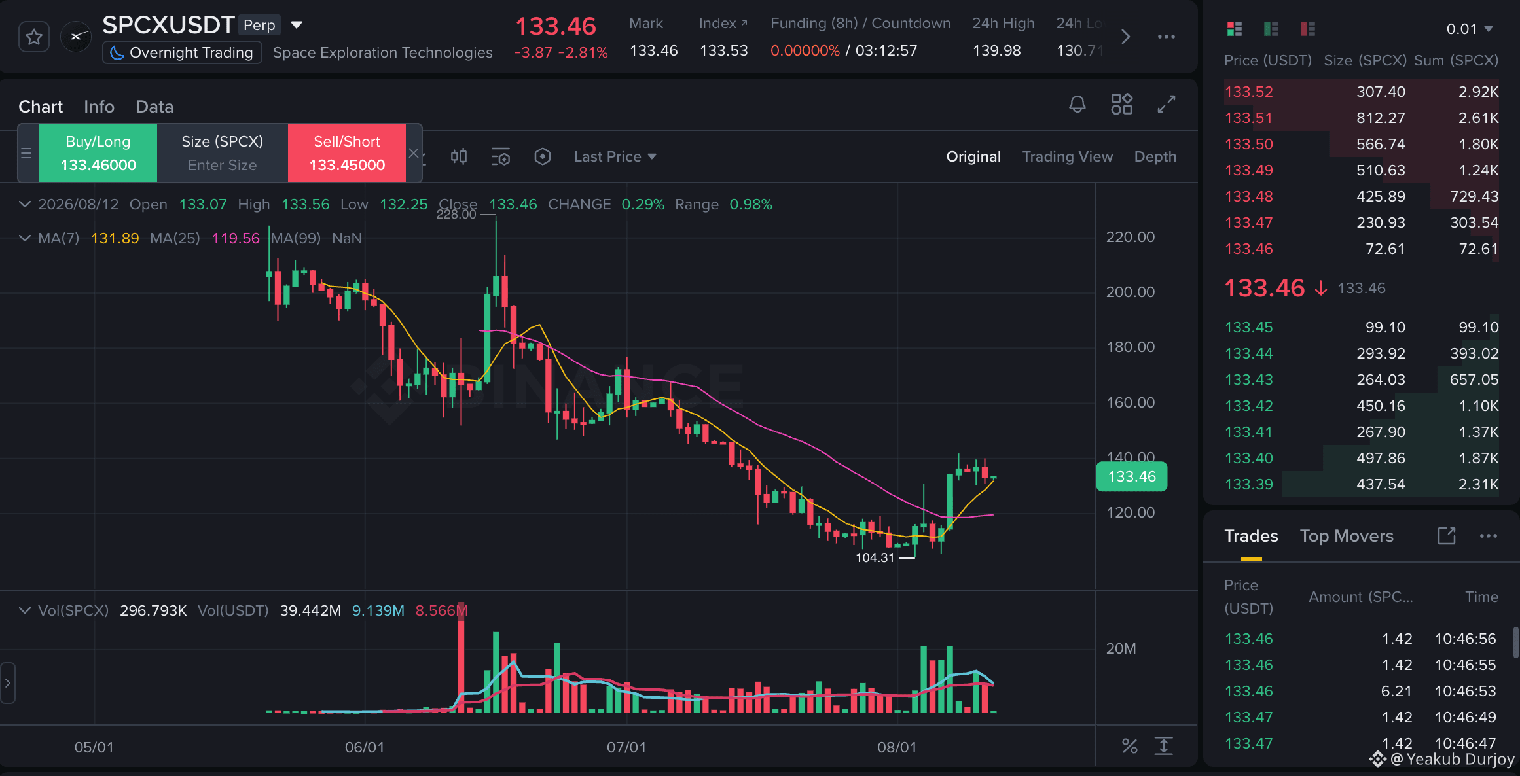Open price alert bell icon

1077,104
